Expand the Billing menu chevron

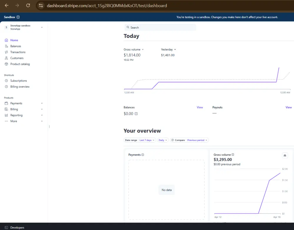[x=42, y=109]
